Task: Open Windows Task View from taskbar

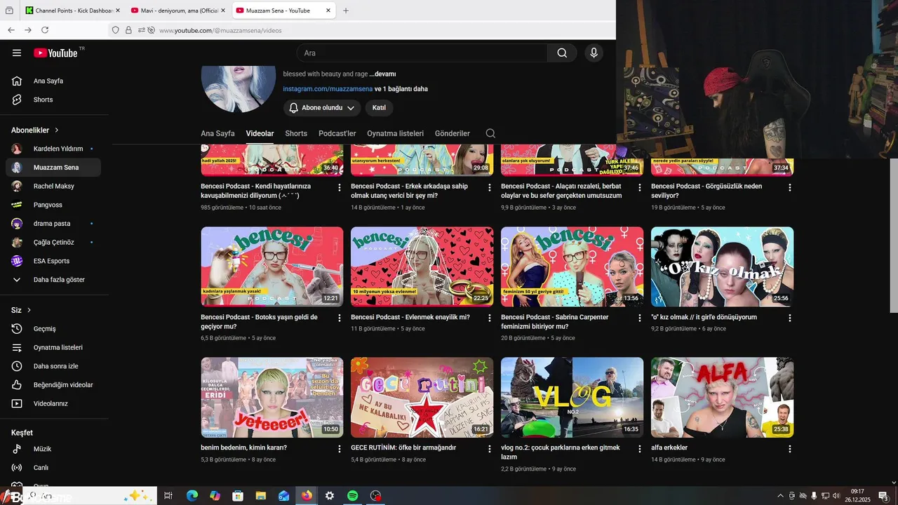Action: pos(168,496)
